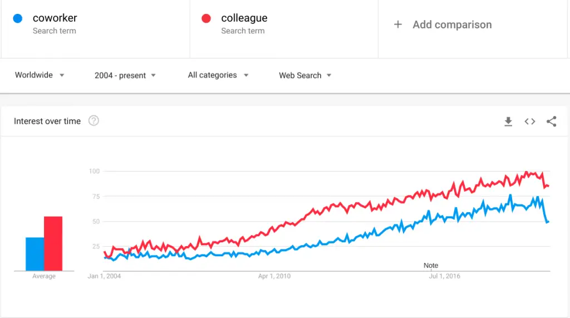
Task: Open the Worldwide region dropdown
Action: click(x=40, y=75)
